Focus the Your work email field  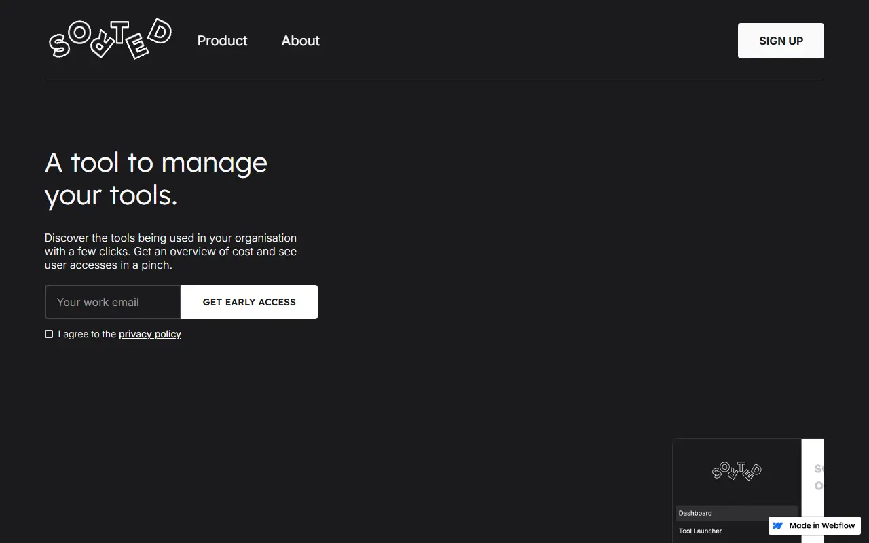coord(113,302)
